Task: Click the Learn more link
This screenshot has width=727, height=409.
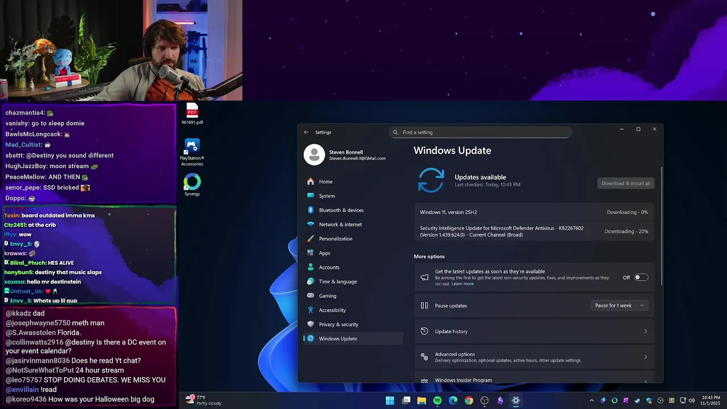Action: click(462, 284)
